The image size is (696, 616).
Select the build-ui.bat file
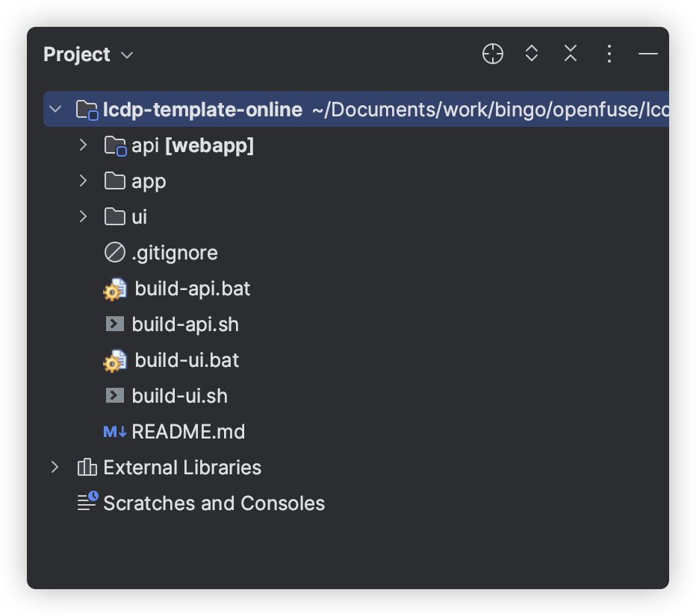click(187, 360)
